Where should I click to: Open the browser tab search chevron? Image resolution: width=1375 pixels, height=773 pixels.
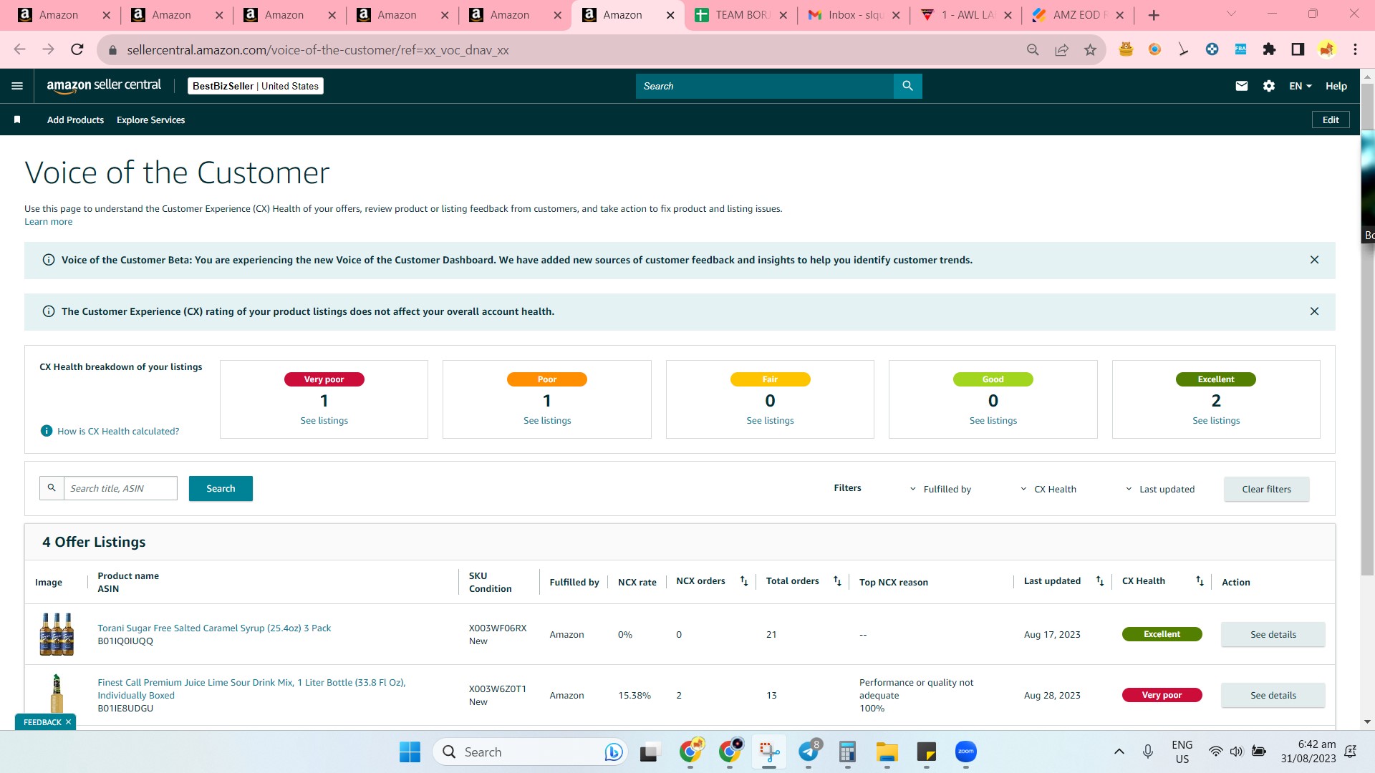tap(1231, 14)
